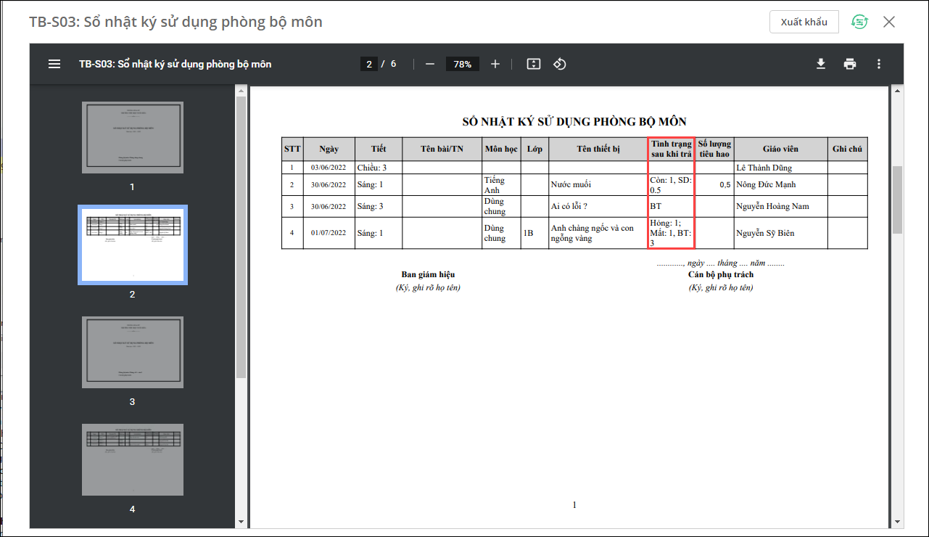929x537 pixels.
Task: Click the total page count '6'
Action: [x=393, y=64]
